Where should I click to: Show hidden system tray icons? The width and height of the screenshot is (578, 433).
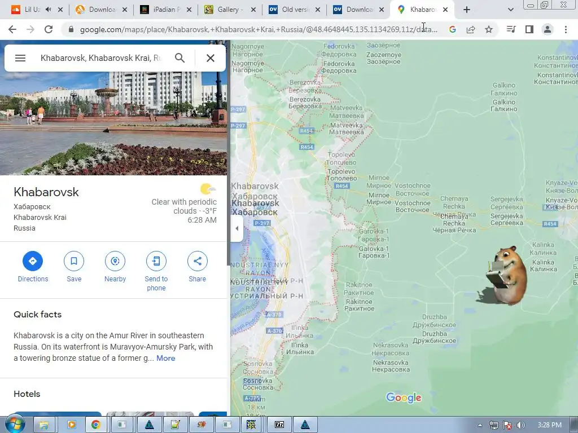click(480, 425)
